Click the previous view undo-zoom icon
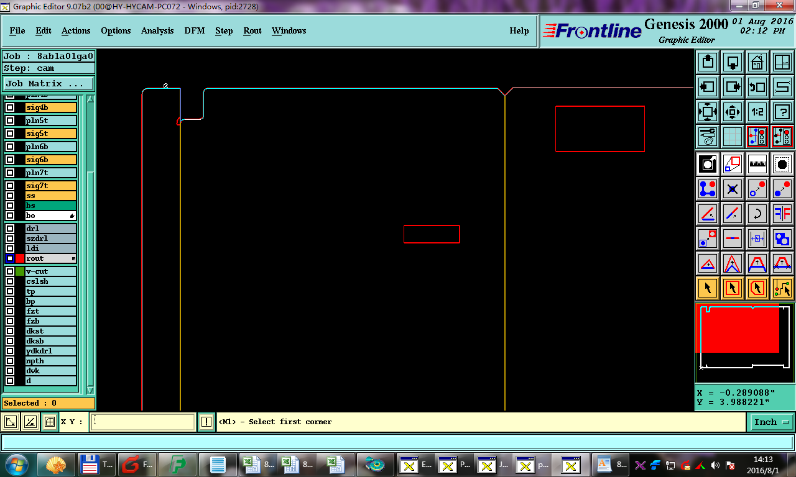The width and height of the screenshot is (796, 477). [x=757, y=87]
